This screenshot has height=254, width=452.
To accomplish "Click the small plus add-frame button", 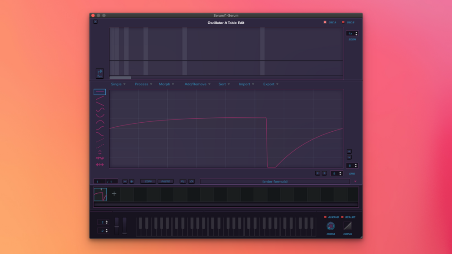I will point(132,182).
